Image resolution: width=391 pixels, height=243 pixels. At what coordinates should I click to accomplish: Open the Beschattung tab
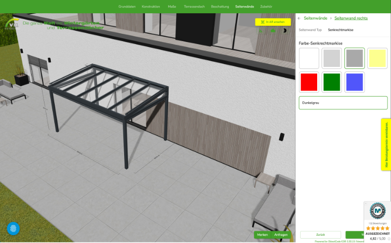tap(220, 7)
